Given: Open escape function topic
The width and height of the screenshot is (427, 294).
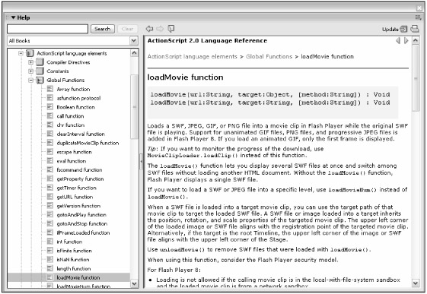Looking at the screenshot, I should [74, 152].
